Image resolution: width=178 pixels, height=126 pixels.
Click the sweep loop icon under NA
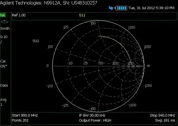(5, 22)
